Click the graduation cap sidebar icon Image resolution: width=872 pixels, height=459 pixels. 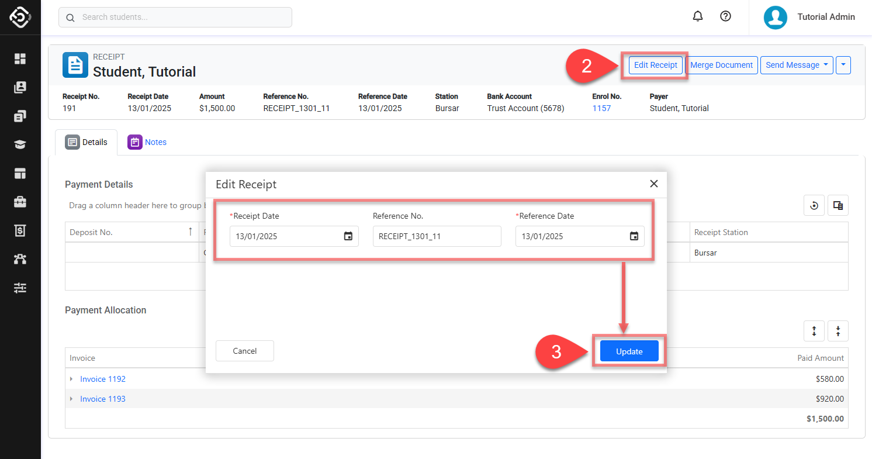(20, 144)
